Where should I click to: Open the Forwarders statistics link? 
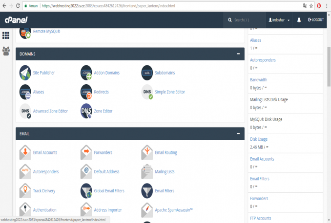[259, 199]
